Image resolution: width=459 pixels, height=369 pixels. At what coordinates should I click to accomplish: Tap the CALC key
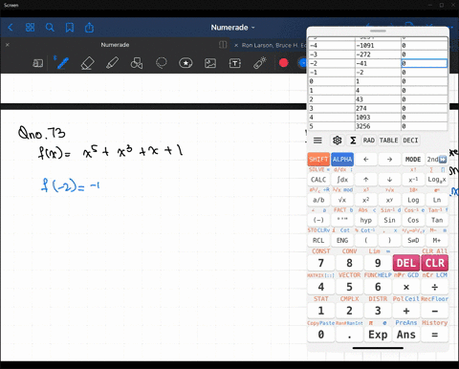coord(318,180)
